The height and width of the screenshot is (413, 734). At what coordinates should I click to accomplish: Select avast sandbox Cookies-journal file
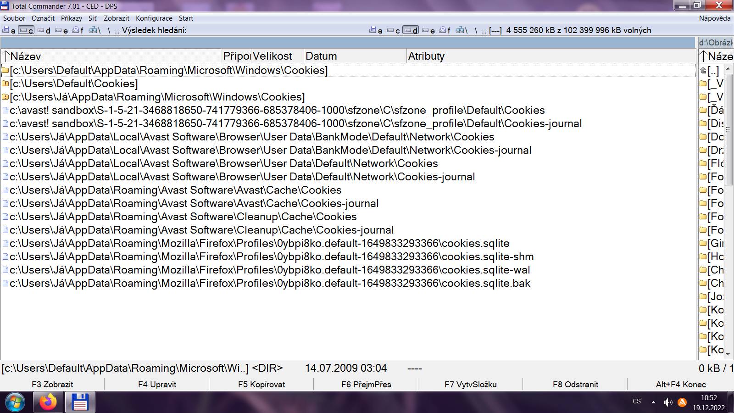(x=348, y=123)
